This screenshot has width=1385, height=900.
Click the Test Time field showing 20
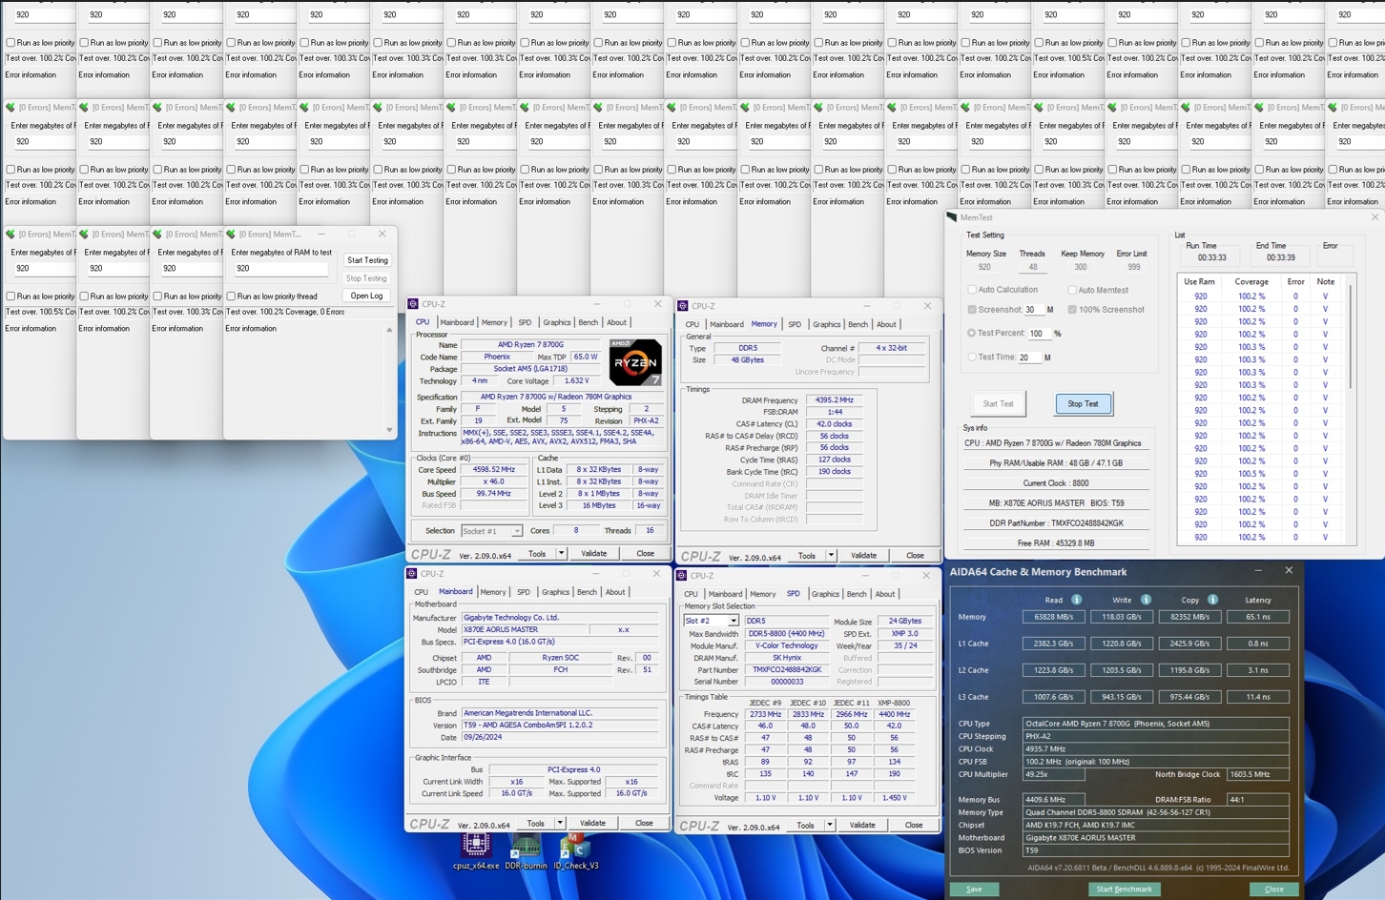(1028, 358)
